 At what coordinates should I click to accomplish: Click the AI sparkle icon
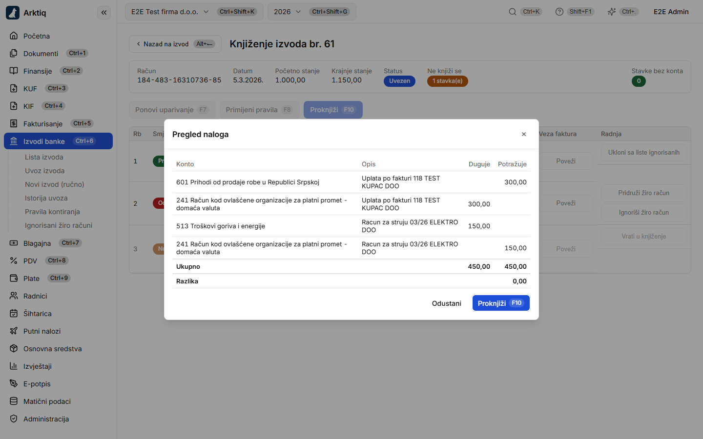[x=611, y=12]
